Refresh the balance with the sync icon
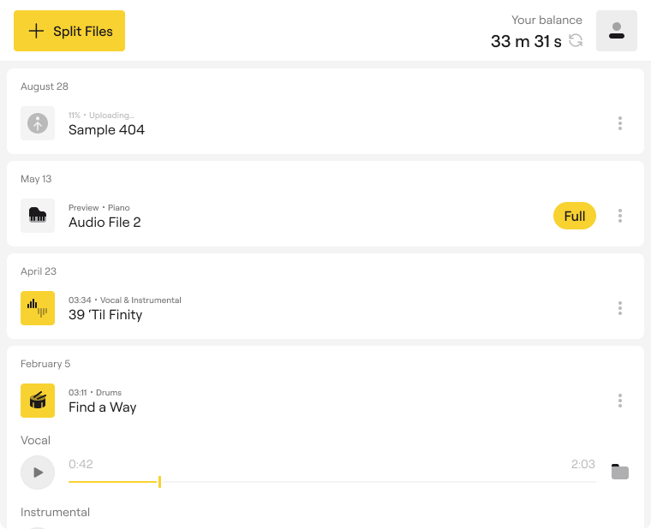 pyautogui.click(x=576, y=40)
